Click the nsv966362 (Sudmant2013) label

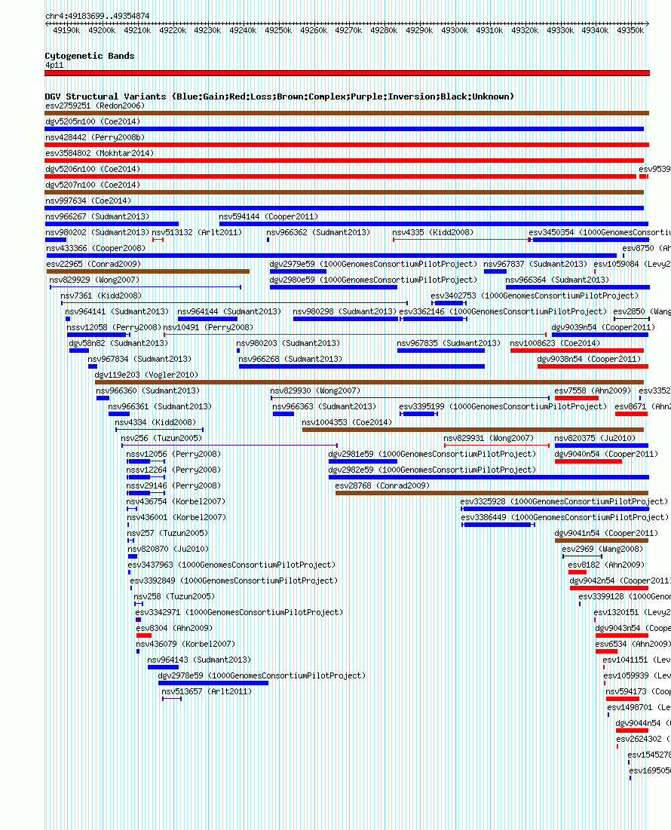[318, 233]
